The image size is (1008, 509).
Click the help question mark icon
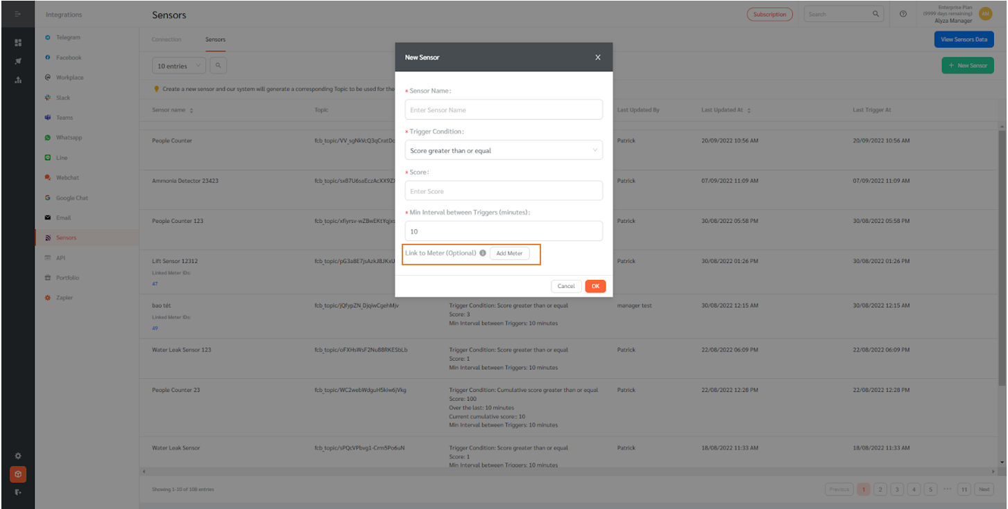[903, 14]
